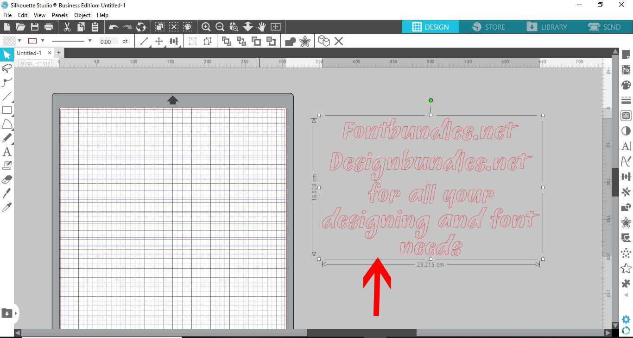Image resolution: width=633 pixels, height=338 pixels.
Task: Copy the selected object
Action: pyautogui.click(x=81, y=27)
